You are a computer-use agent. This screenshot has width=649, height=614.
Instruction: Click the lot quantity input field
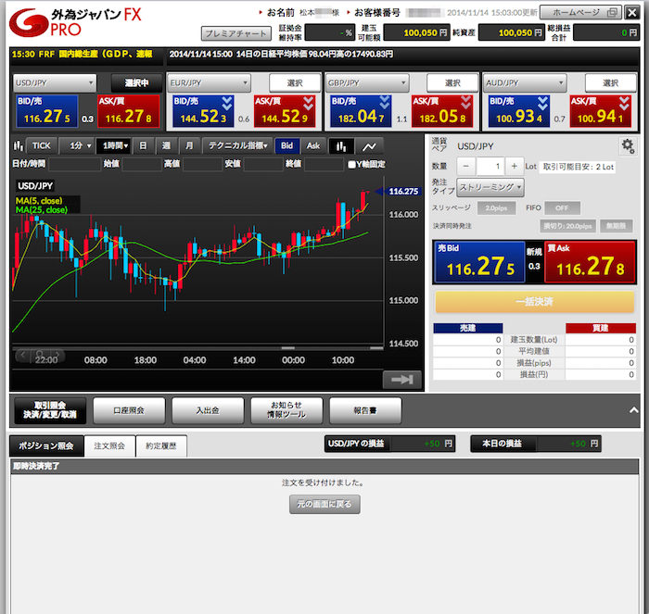click(490, 166)
